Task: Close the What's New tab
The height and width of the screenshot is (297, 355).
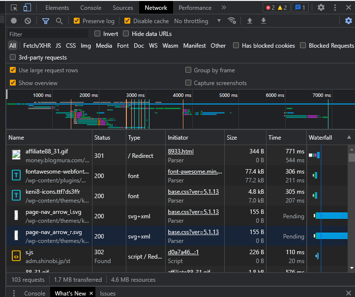Action: pos(91,294)
